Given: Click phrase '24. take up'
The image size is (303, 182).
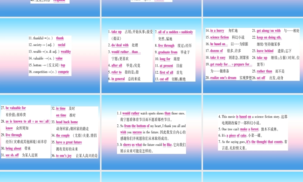Looking at the screenshot, I should point(260,58).
